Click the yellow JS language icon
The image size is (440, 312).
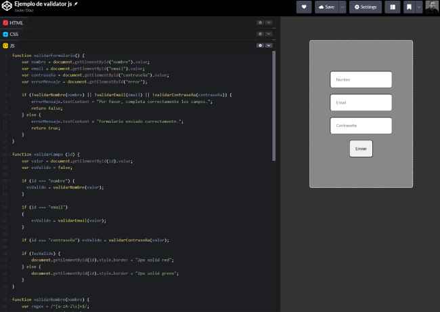coord(5,45)
